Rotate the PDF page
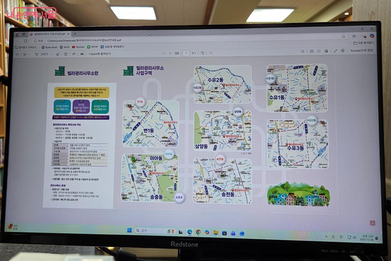391x261 pixels. [202, 53]
